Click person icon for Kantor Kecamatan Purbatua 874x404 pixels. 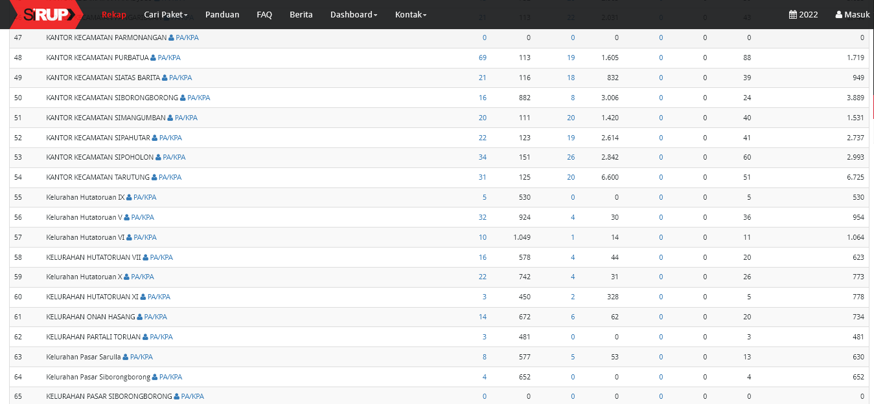[x=154, y=58]
